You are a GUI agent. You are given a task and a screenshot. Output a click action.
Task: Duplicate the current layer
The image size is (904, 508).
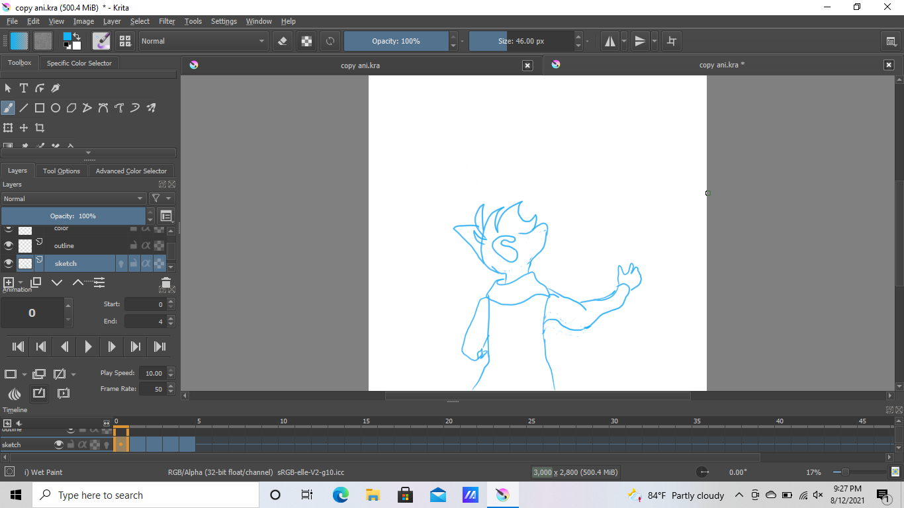36,282
